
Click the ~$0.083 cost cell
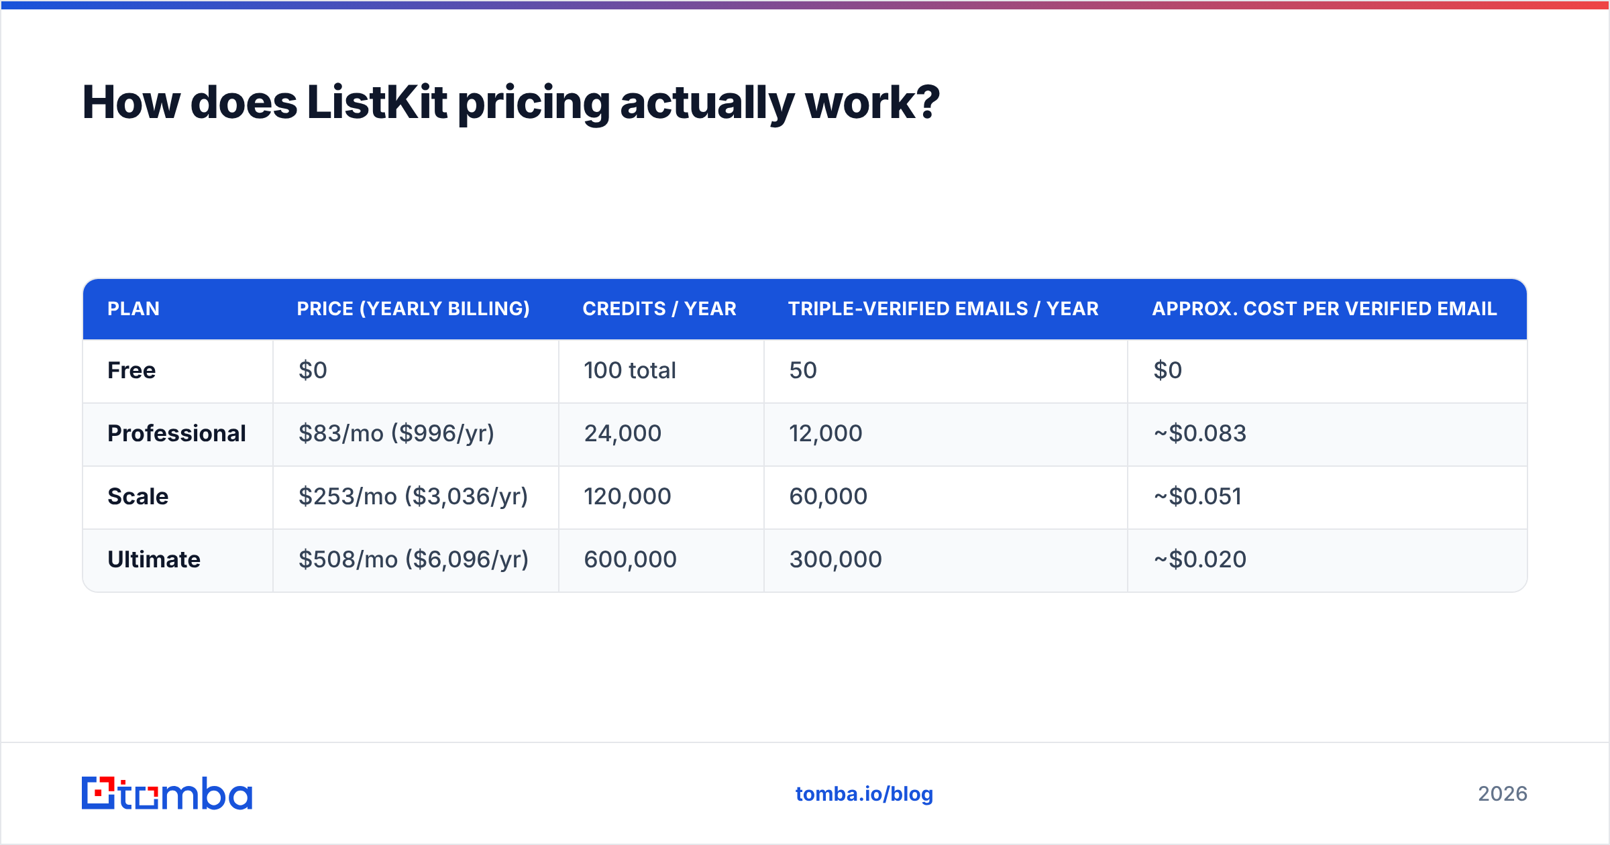[1328, 434]
